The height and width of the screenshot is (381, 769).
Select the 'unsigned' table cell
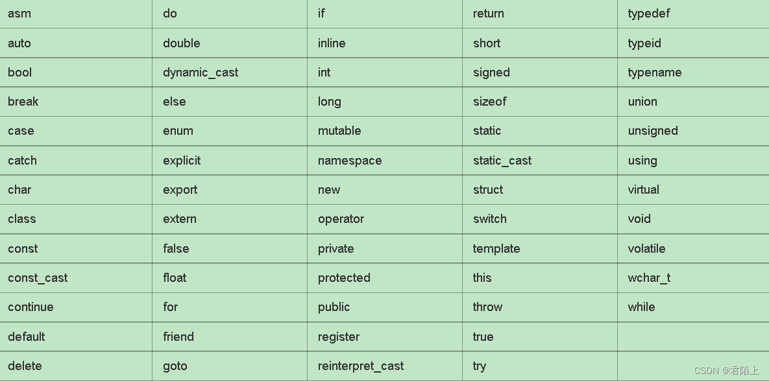(693, 131)
